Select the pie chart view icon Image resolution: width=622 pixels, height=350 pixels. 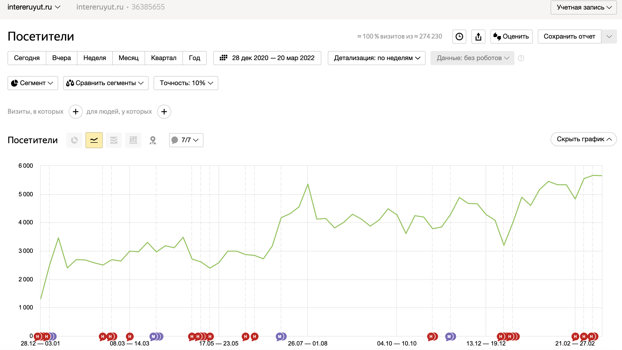click(74, 140)
